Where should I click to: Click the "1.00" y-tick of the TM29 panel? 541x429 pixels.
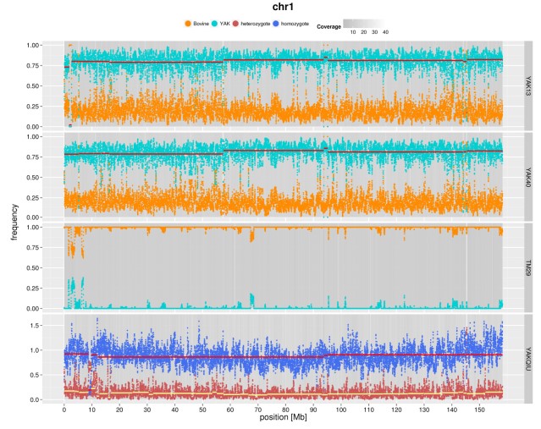[32, 228]
